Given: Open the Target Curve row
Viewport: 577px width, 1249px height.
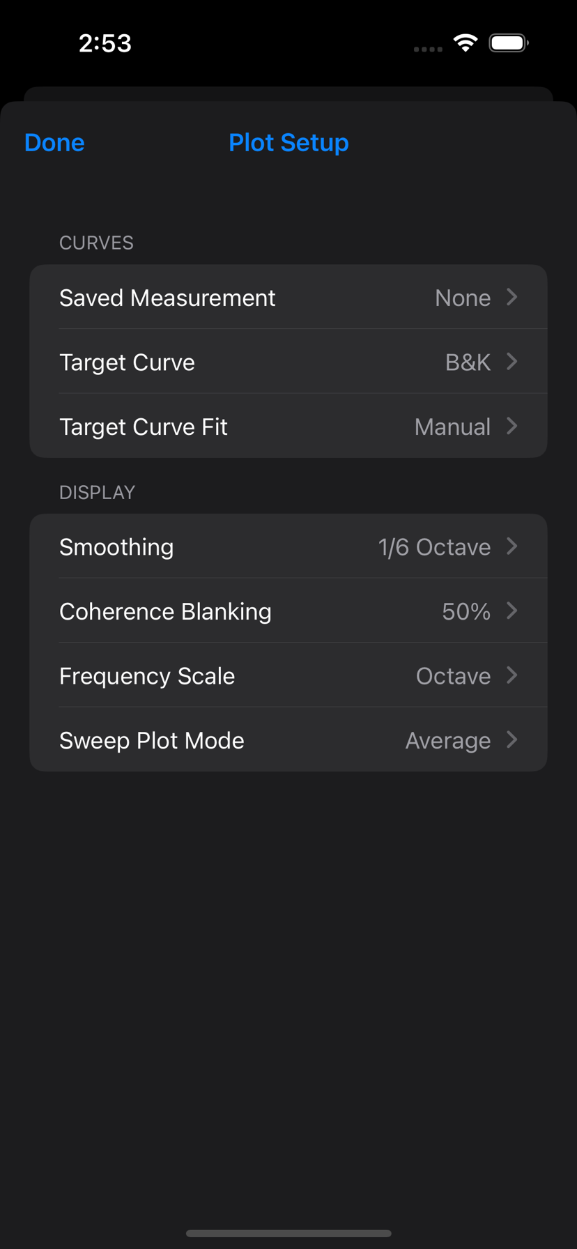Looking at the screenshot, I should [127, 362].
